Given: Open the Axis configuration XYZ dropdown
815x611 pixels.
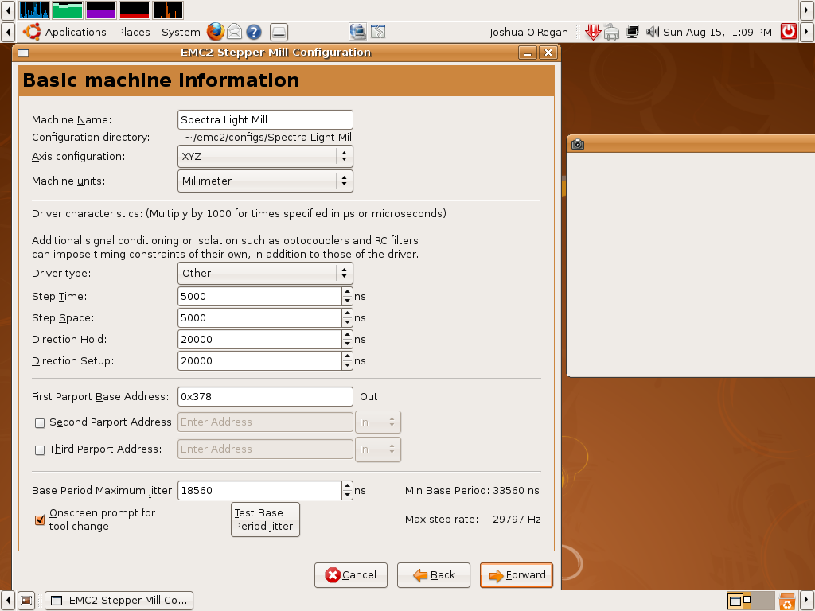Looking at the screenshot, I should tap(265, 157).
